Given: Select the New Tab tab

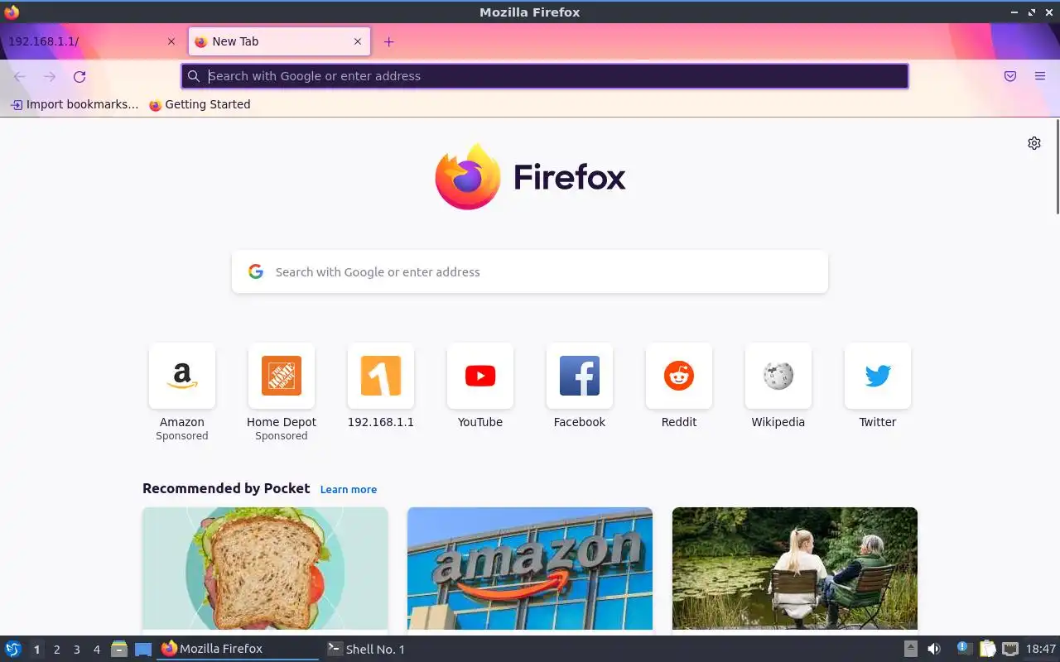Looking at the screenshot, I should pos(279,41).
